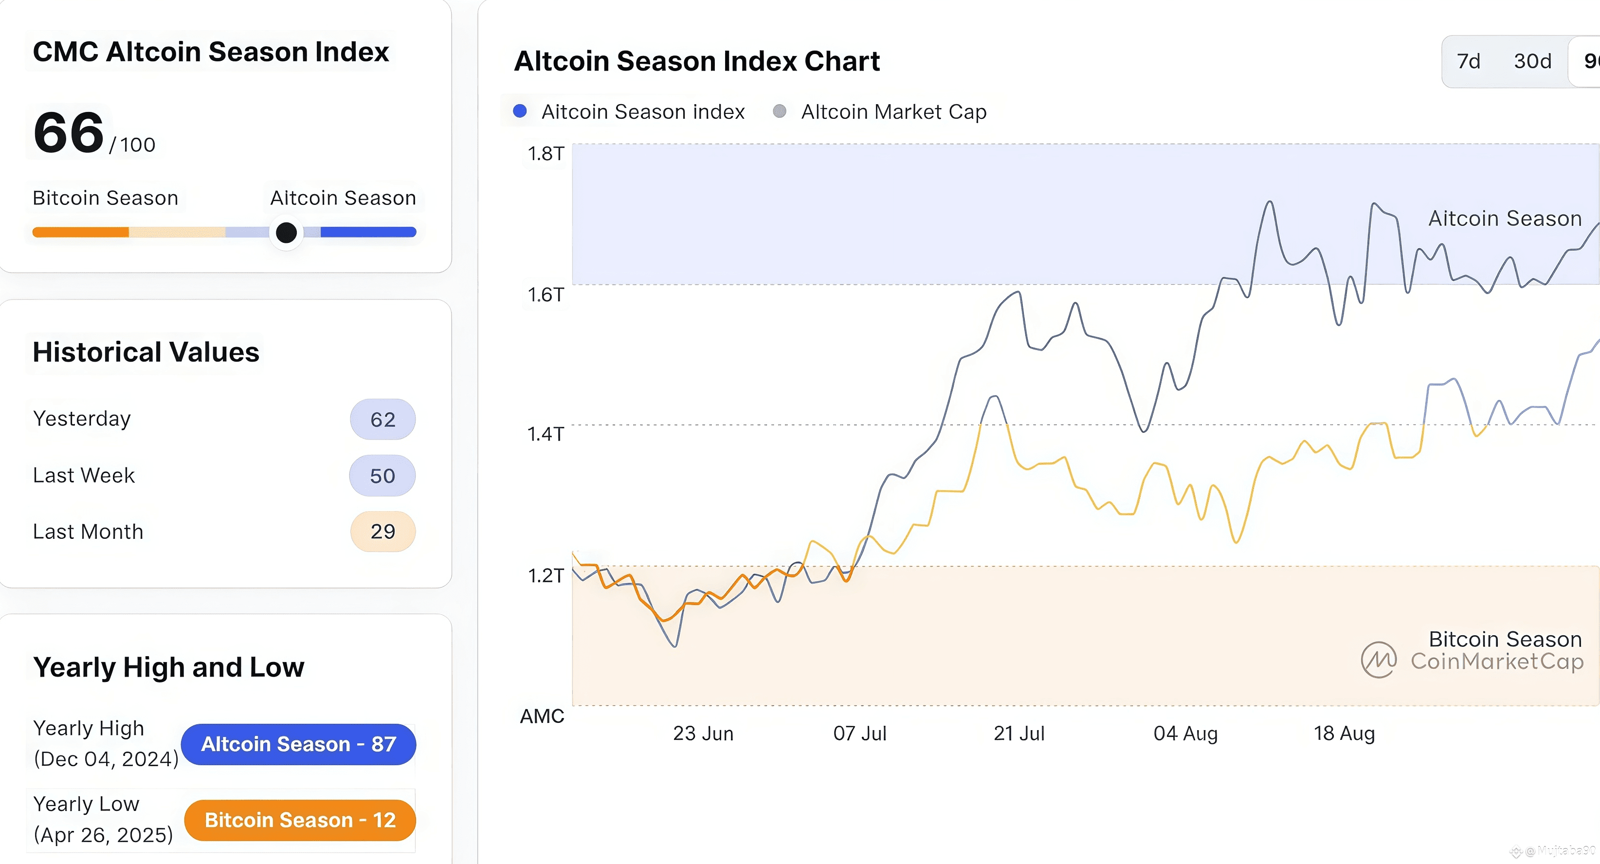The width and height of the screenshot is (1600, 864).
Task: Click the 04 Aug date on chart axis
Action: click(1185, 734)
